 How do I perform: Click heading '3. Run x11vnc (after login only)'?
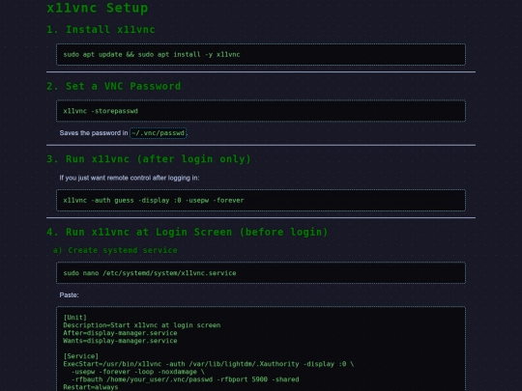pos(149,159)
